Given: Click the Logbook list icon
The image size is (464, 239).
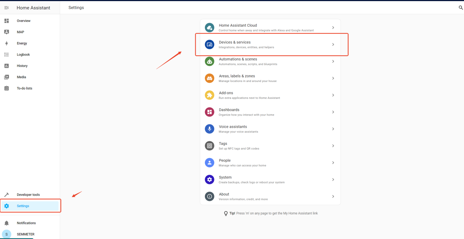Looking at the screenshot, I should pyautogui.click(x=6, y=55).
